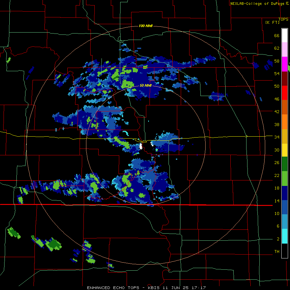Click the '[K FT]' units label
This screenshot has height=290, width=290.
[272, 22]
